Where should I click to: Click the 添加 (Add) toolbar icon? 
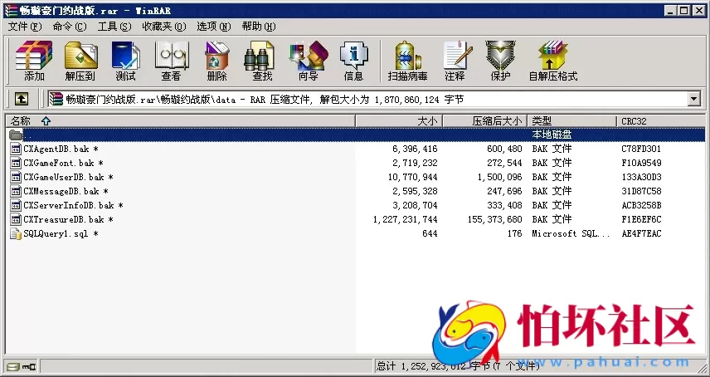coord(34,56)
